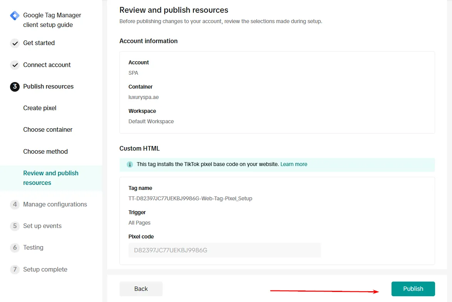
Task: Click the Account label above SPA
Action: pos(139,62)
